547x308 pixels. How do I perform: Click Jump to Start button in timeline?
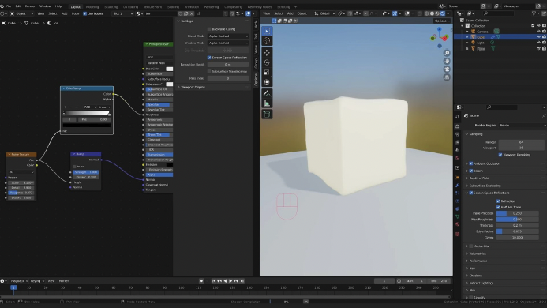click(214, 281)
